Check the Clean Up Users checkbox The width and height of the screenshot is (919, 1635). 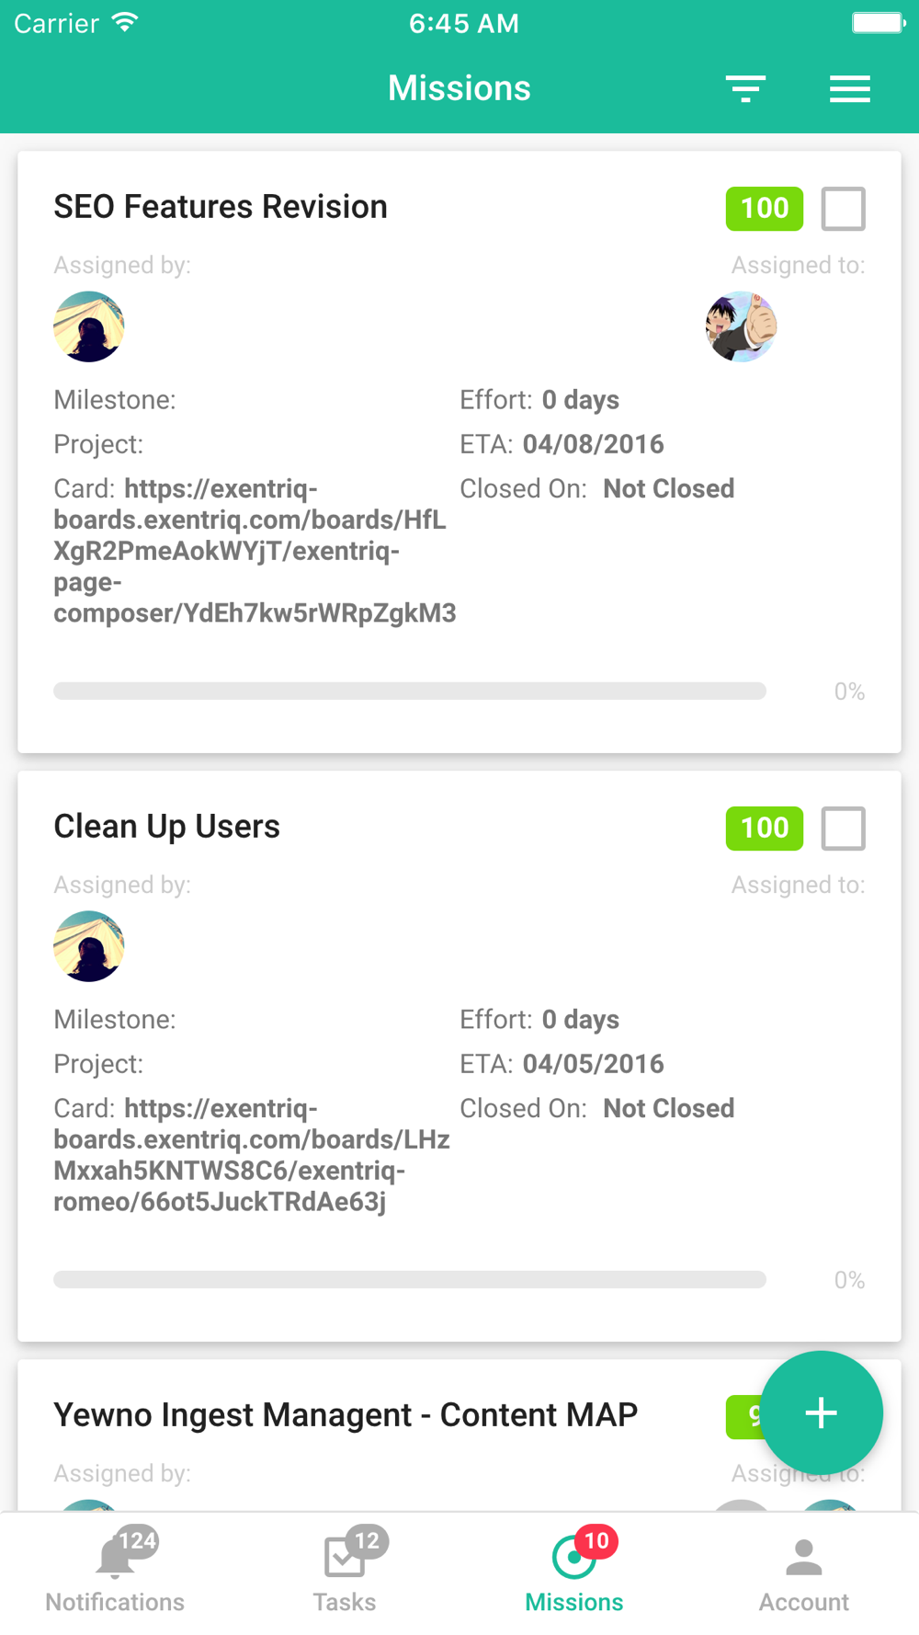844,829
